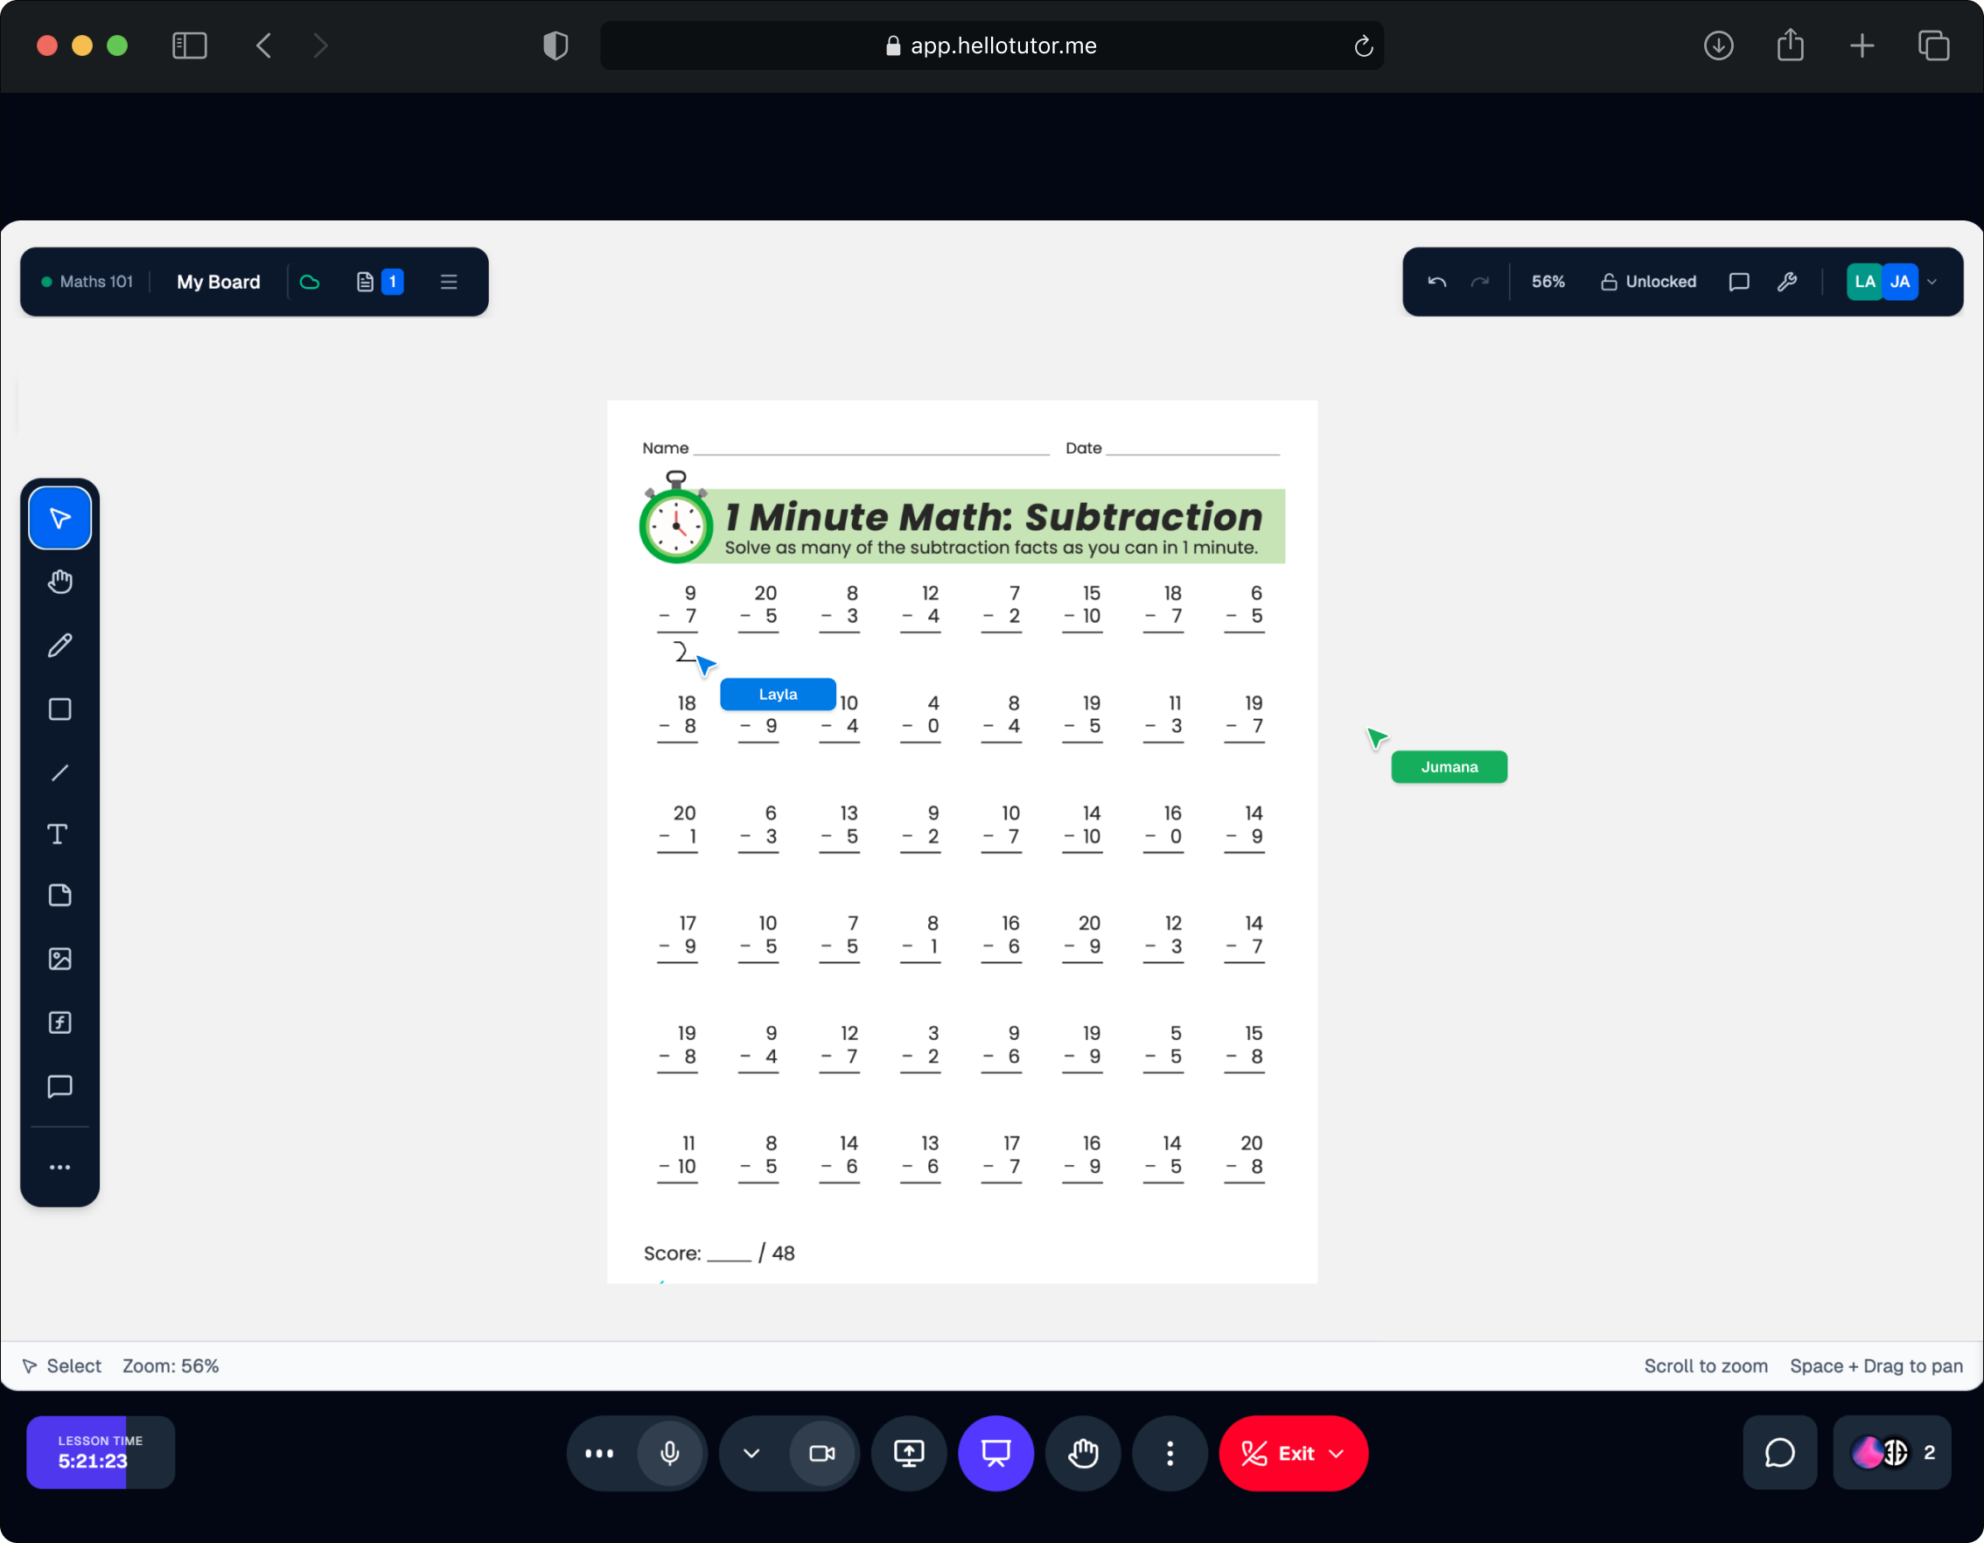Select the Sticky note tool
This screenshot has height=1543, width=1984.
[60, 896]
